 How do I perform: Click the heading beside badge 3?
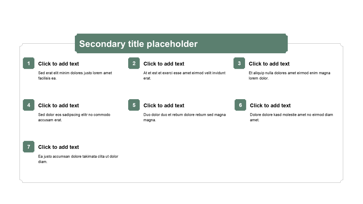269,64
